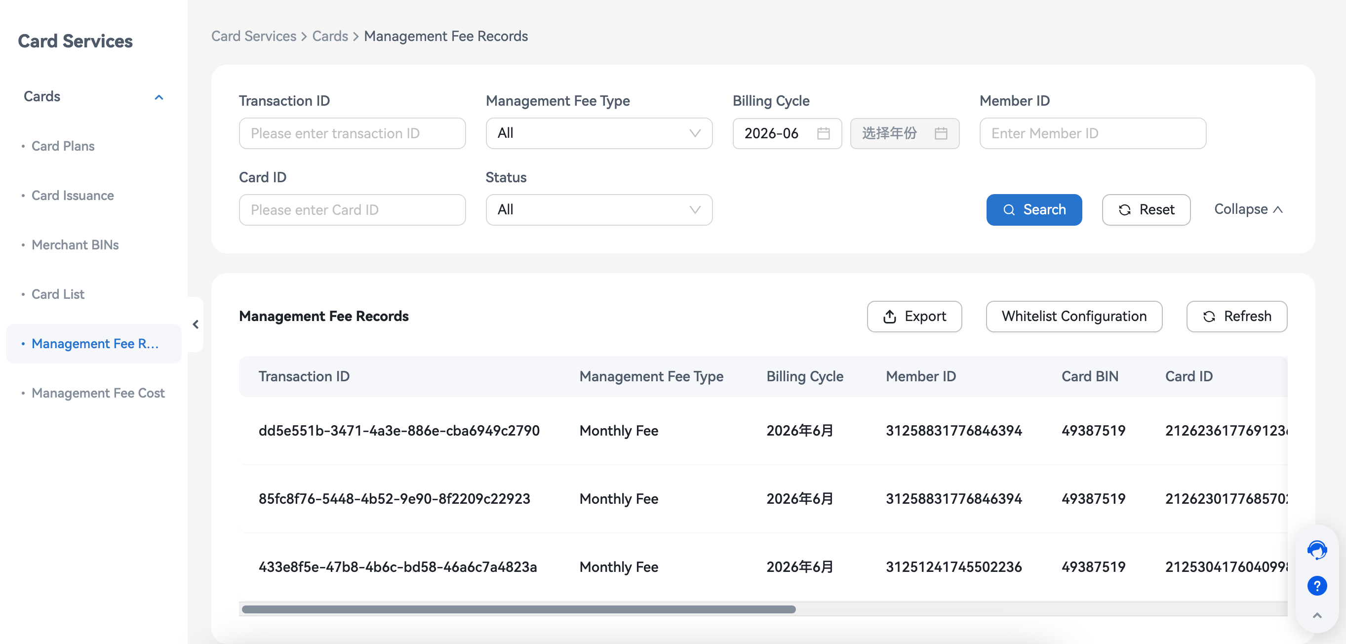Viewport: 1346px width, 644px height.
Task: Open the Card Plans menu item
Action: click(x=63, y=146)
